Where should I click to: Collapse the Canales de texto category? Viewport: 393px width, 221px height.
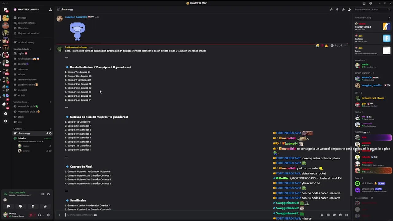point(21,49)
